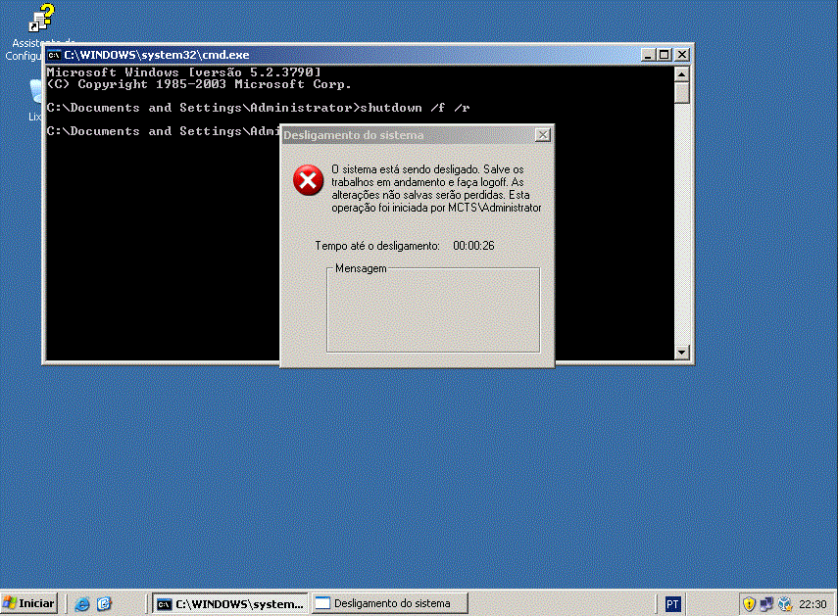
Task: Click the countdown value 00:00:26
Action: click(x=473, y=246)
